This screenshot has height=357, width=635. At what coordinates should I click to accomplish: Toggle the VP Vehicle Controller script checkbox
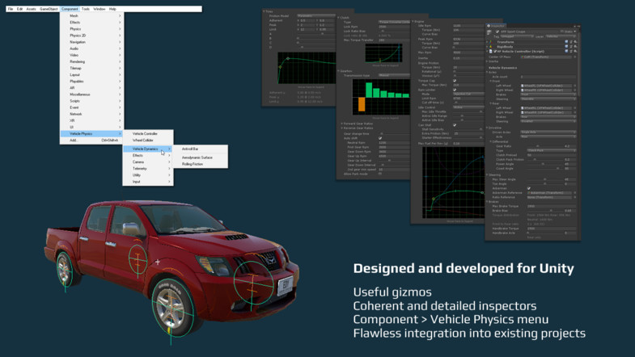tap(495, 52)
